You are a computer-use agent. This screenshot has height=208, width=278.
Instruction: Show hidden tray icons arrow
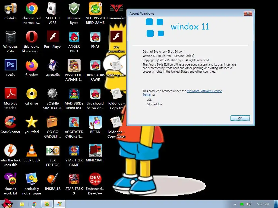click(235, 204)
